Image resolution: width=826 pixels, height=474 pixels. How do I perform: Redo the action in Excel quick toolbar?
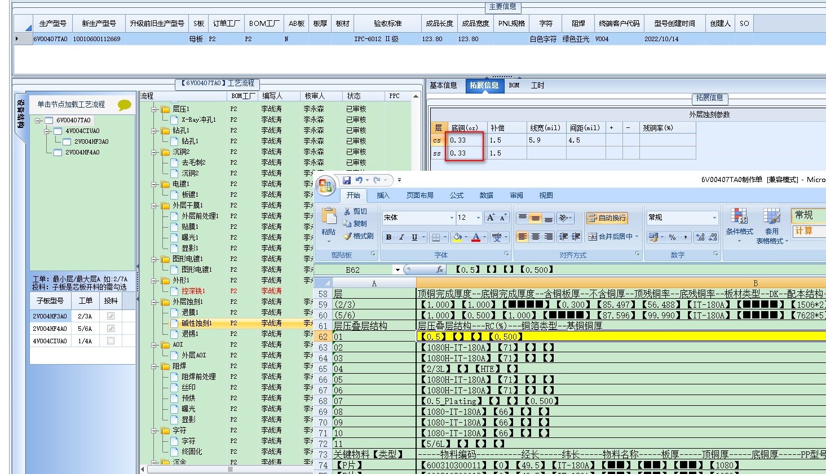click(377, 180)
